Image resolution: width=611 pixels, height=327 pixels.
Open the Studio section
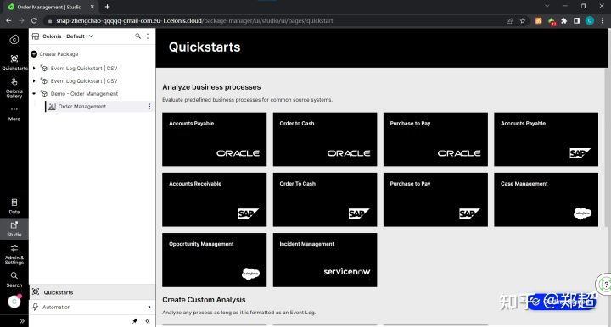pyautogui.click(x=14, y=229)
